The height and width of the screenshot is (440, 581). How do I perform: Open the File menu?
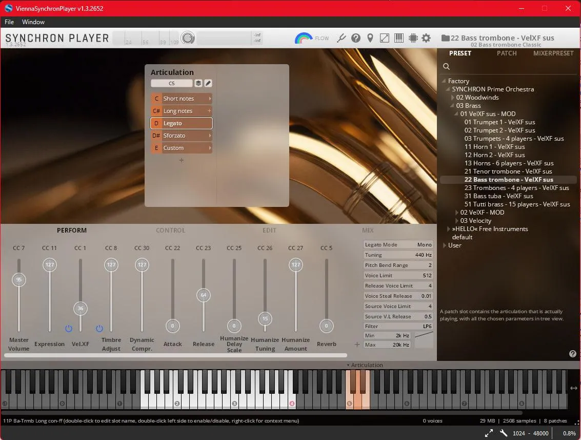9,22
